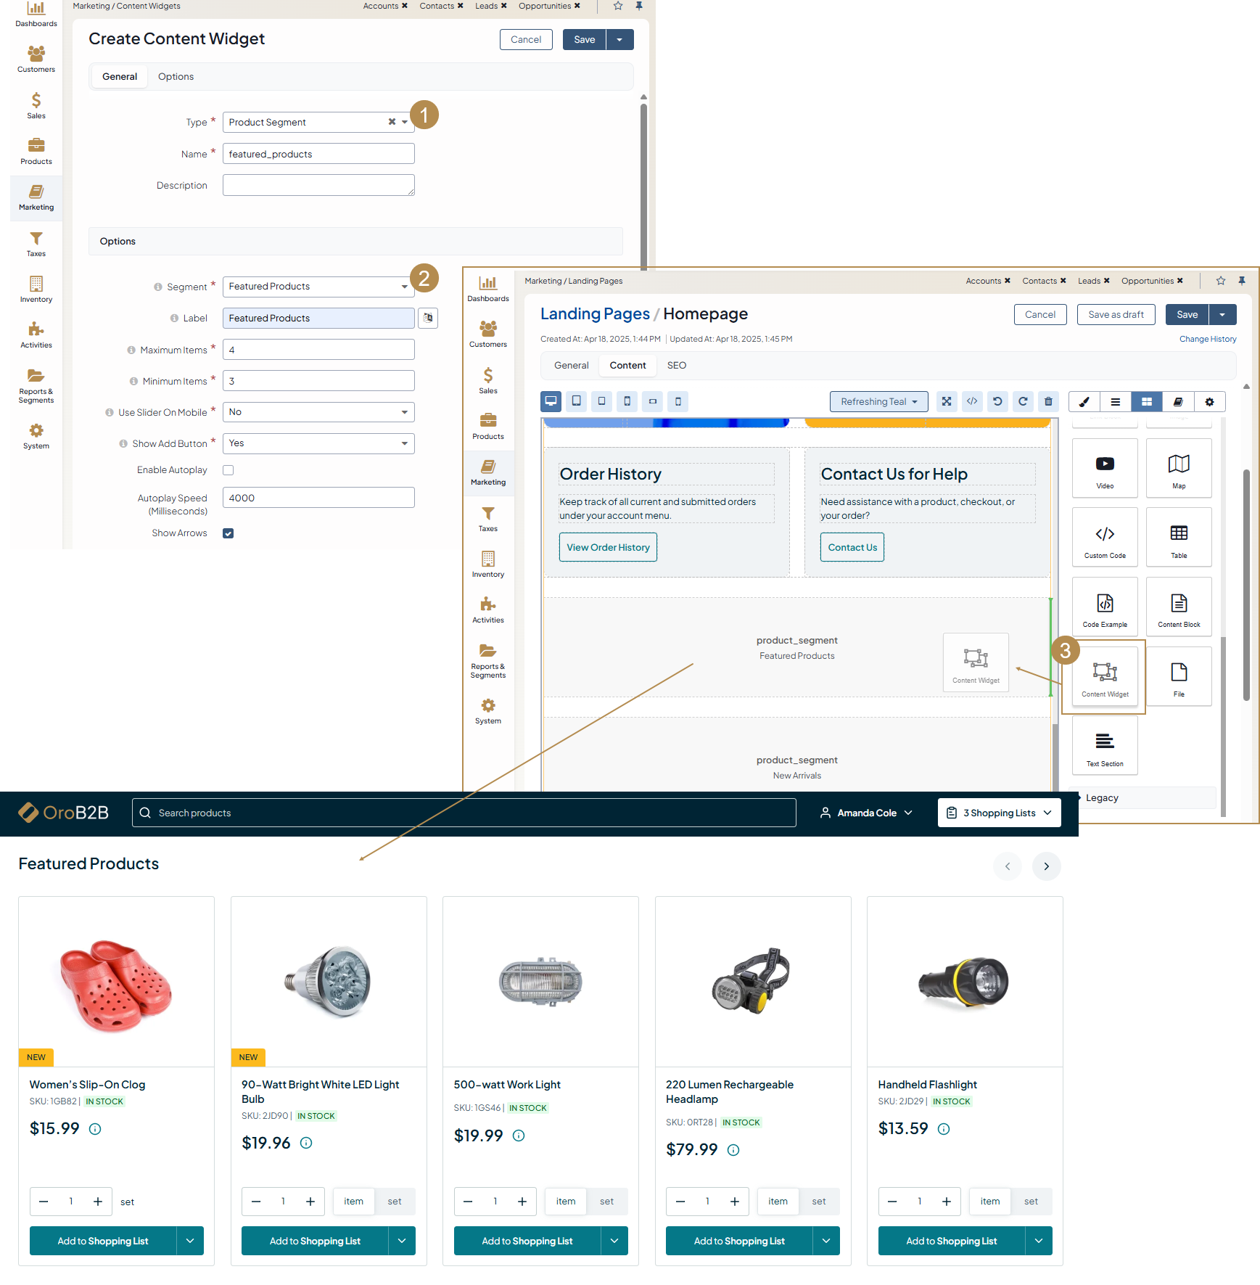Select 'item' unit for 90-Watt LED Bulb
This screenshot has width=1260, height=1285.
(353, 1202)
